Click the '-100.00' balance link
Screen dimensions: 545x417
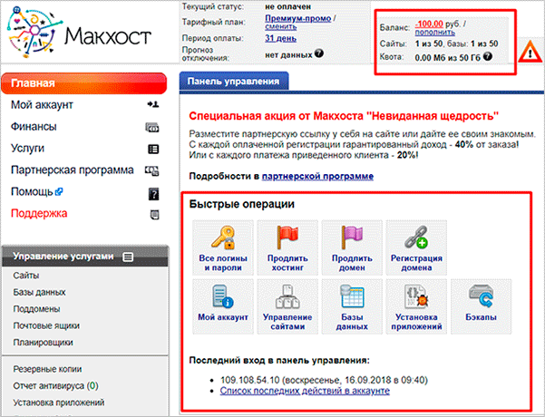(x=429, y=24)
